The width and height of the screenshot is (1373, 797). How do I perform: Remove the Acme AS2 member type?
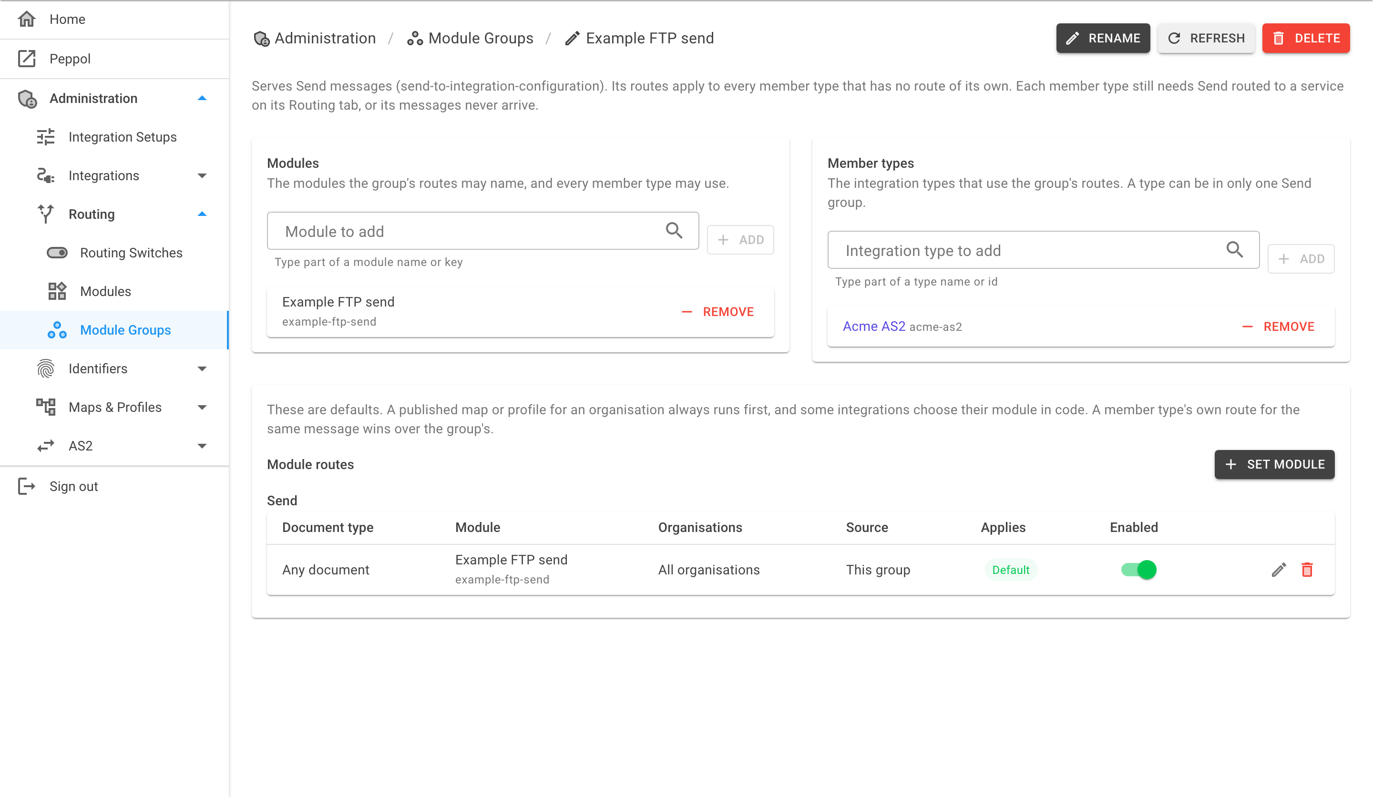pyautogui.click(x=1278, y=327)
